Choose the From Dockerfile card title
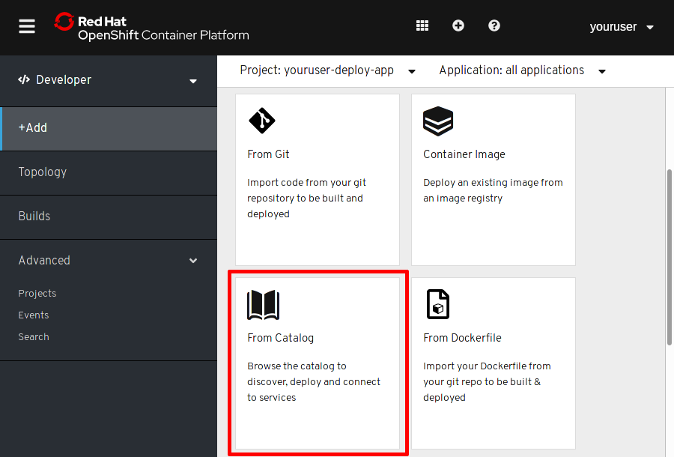 pyautogui.click(x=462, y=338)
